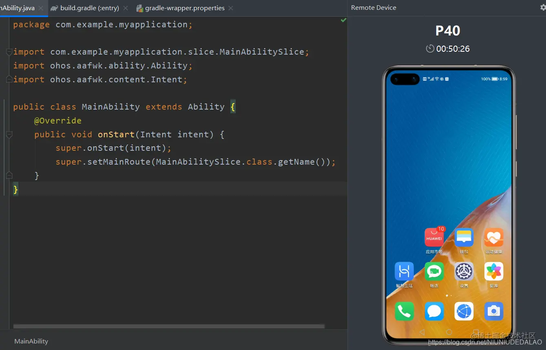Click the P40 device name heading
Viewport: 546px width, 350px height.
point(448,31)
